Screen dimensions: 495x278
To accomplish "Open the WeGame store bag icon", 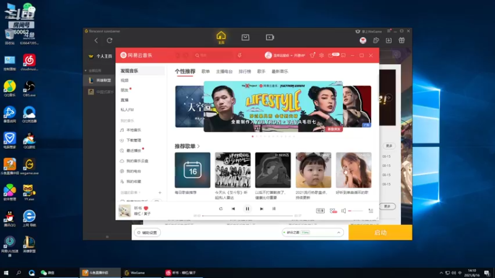I will tap(245, 38).
